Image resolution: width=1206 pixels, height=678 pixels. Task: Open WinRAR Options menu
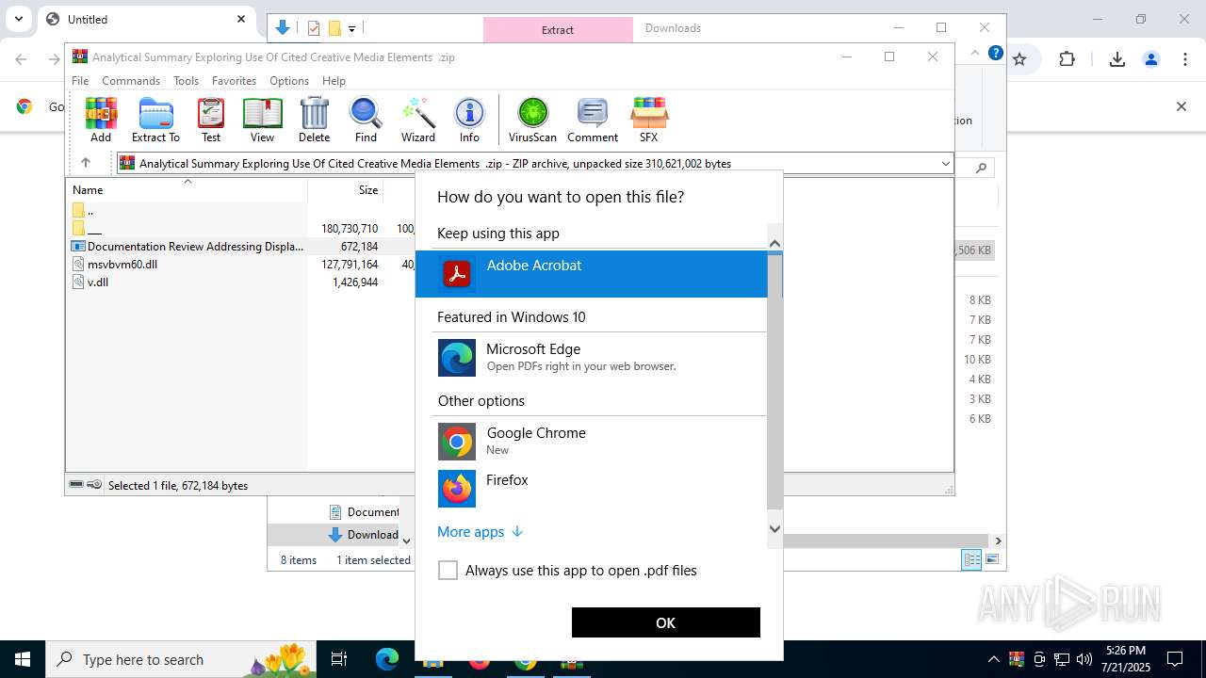(289, 81)
